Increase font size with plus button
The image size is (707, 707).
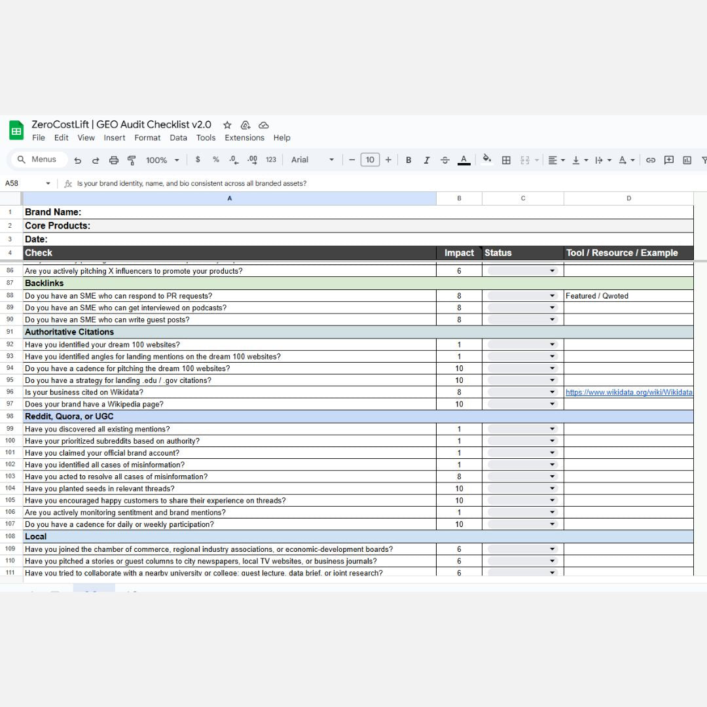(388, 160)
